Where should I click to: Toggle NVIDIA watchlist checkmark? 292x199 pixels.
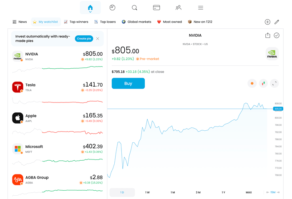point(277,35)
